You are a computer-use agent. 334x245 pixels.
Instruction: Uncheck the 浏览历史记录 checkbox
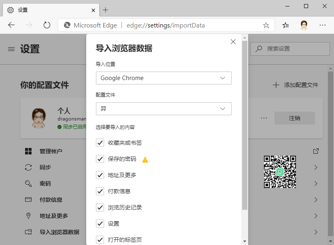100,207
